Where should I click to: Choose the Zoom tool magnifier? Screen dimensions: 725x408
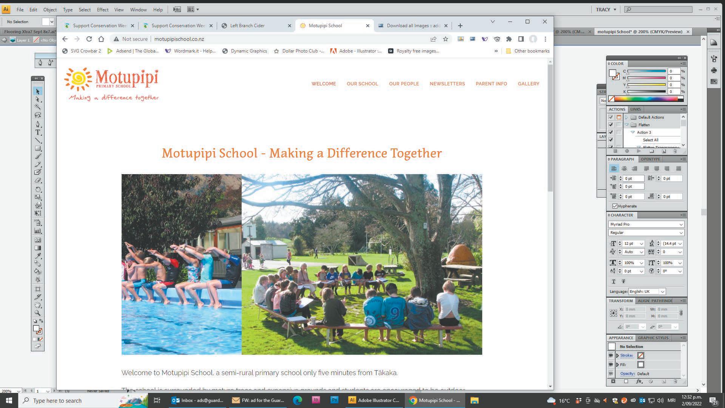38,313
